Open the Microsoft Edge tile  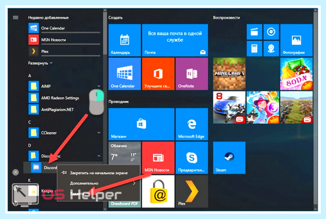click(x=192, y=124)
